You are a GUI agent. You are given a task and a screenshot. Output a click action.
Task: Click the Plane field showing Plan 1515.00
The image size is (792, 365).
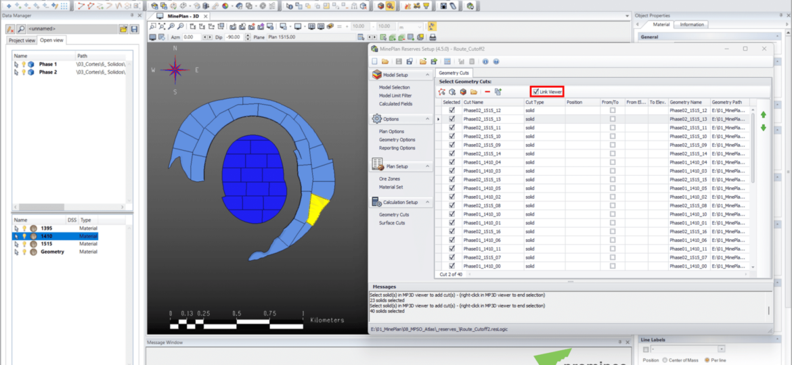(x=310, y=36)
